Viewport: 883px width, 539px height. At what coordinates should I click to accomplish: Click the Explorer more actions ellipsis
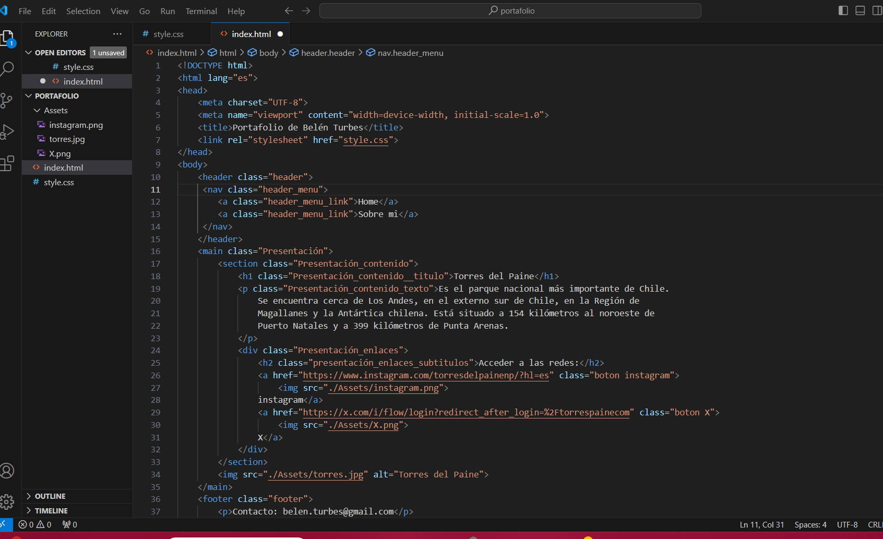pyautogui.click(x=117, y=34)
